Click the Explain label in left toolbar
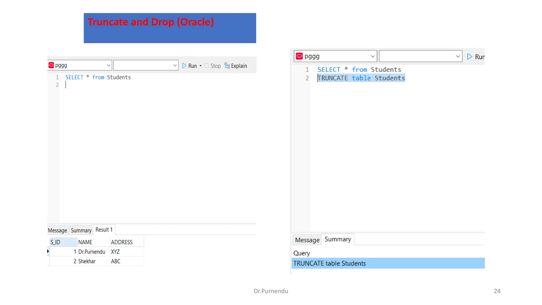Image resolution: width=542 pixels, height=305 pixels. [x=239, y=66]
